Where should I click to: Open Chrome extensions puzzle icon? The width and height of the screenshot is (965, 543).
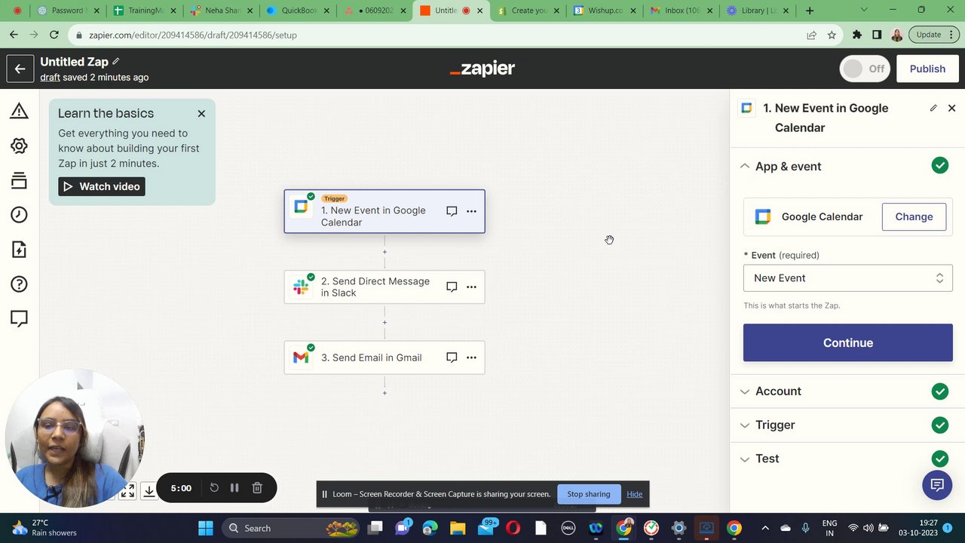click(857, 35)
